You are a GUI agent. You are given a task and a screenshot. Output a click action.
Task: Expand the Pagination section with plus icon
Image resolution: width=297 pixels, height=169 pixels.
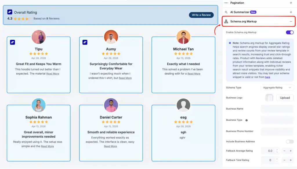pos(291,3)
